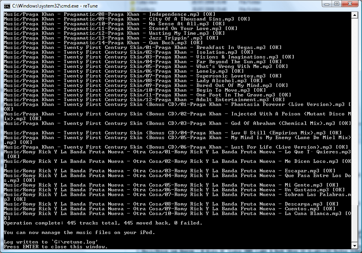Click 'You can now manage the music files' line
Viewport: 362px width, 253px height.
tap(79, 232)
